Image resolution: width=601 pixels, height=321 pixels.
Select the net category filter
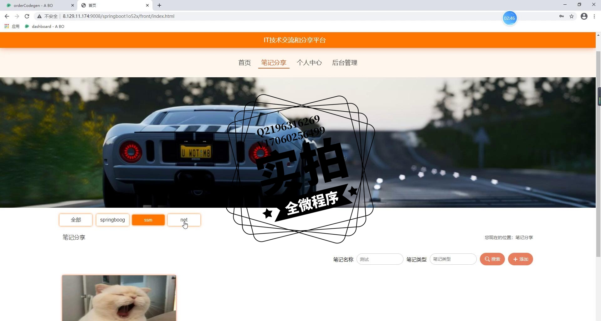(x=184, y=220)
